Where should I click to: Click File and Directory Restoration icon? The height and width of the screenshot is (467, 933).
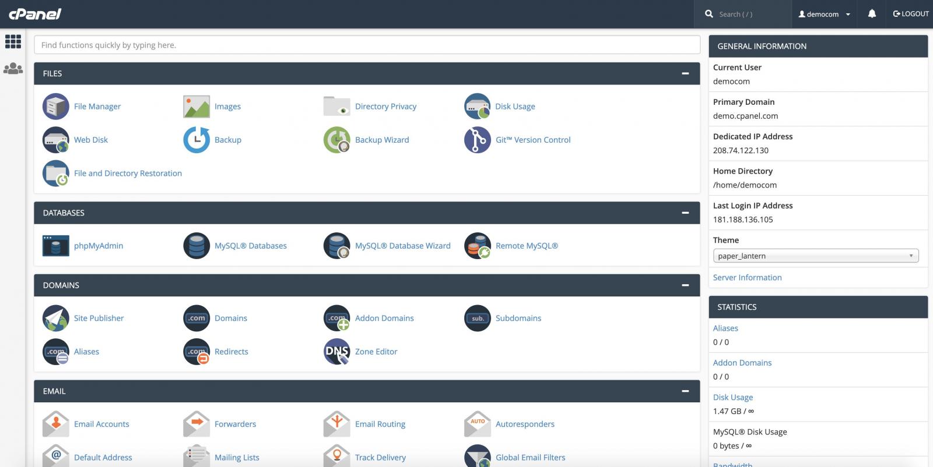pyautogui.click(x=56, y=174)
